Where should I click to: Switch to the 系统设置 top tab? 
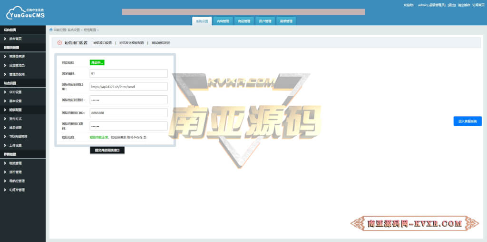tap(202, 21)
